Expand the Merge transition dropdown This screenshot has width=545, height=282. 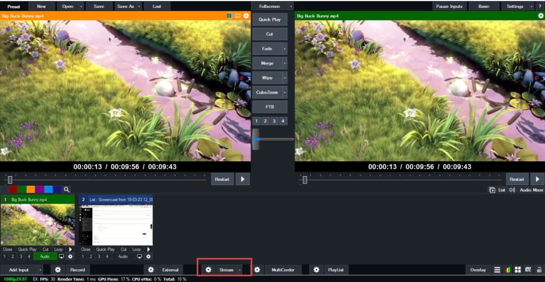click(285, 63)
